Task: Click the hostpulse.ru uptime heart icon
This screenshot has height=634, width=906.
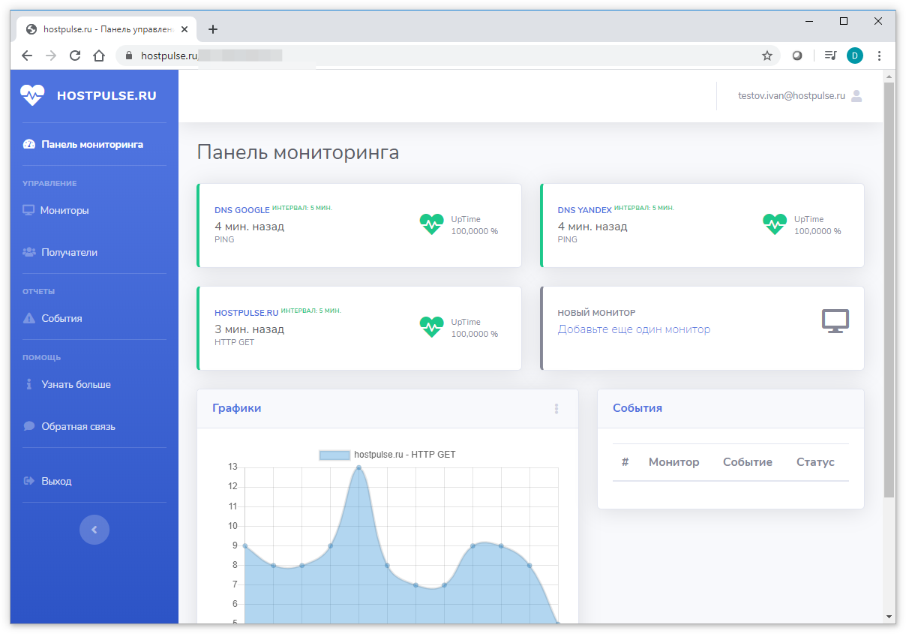Action: click(x=431, y=327)
